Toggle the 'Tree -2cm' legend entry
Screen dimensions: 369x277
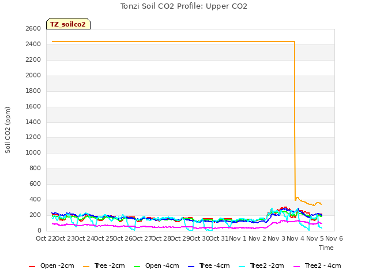click(104, 266)
